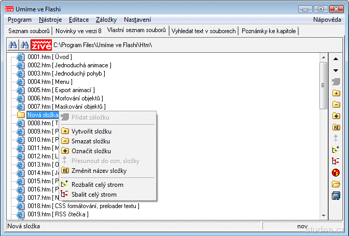Select 0003.htm Jednoduchý pohyb entry
The width and height of the screenshot is (349, 236).
click(66, 73)
